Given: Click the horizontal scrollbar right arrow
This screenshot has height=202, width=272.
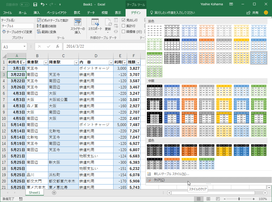Looking at the screenshot, I should 265,193.
